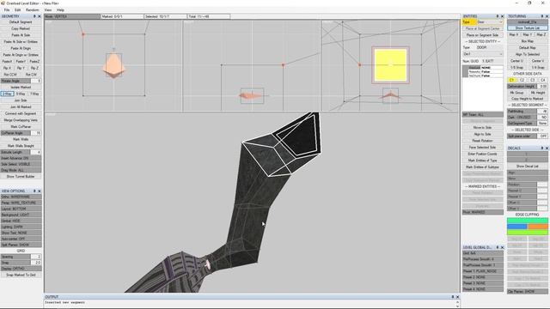The height and width of the screenshot is (309, 550).
Task: Open the View menu
Action: [48, 10]
